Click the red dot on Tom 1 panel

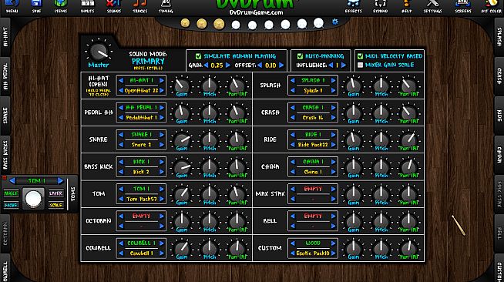pyautogui.click(x=5, y=178)
